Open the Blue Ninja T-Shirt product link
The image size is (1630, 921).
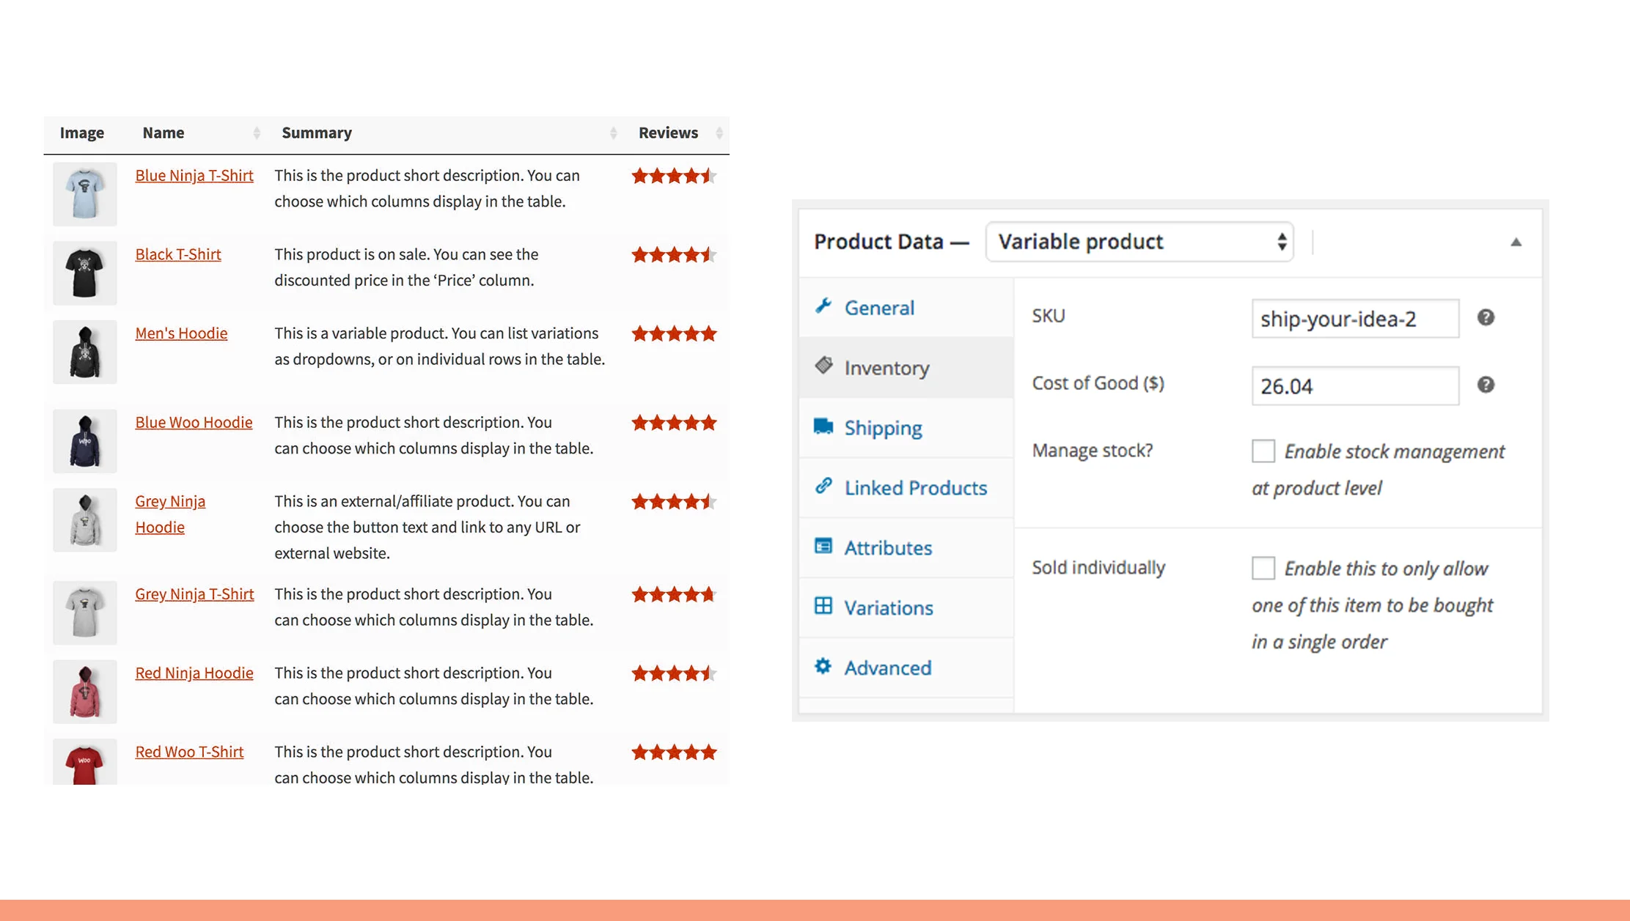[194, 175]
